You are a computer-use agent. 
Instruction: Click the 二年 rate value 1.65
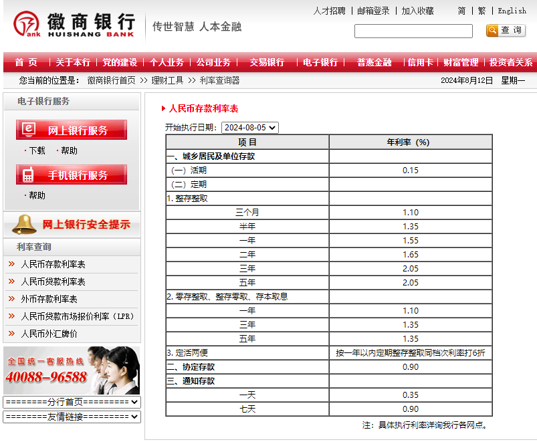click(411, 254)
